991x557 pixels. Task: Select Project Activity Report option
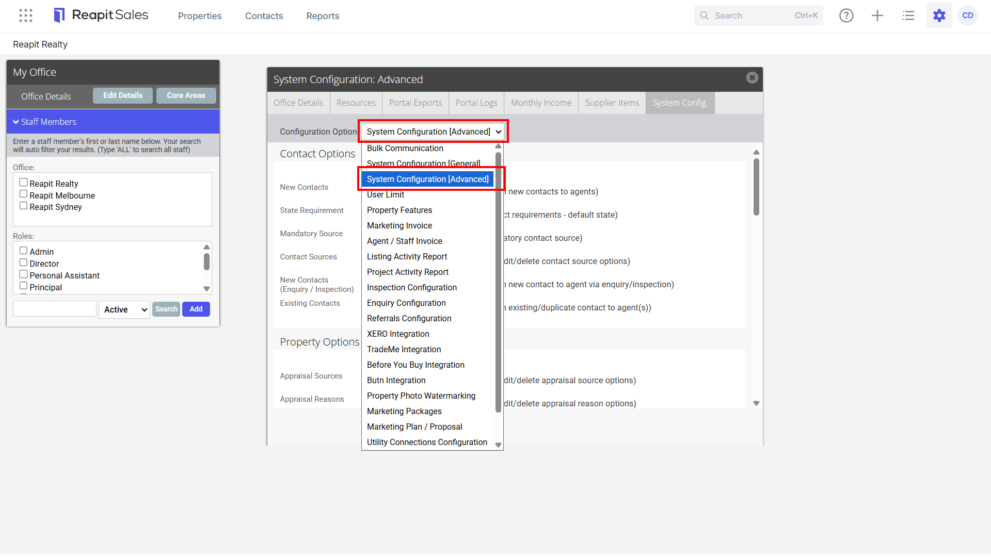428,272
